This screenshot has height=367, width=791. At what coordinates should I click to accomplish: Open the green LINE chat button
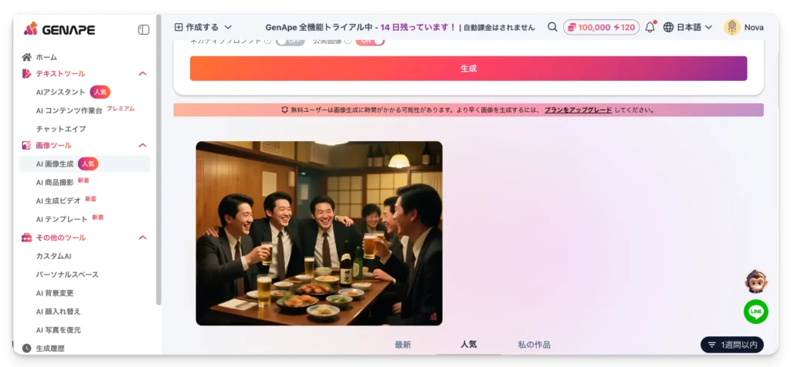[755, 311]
